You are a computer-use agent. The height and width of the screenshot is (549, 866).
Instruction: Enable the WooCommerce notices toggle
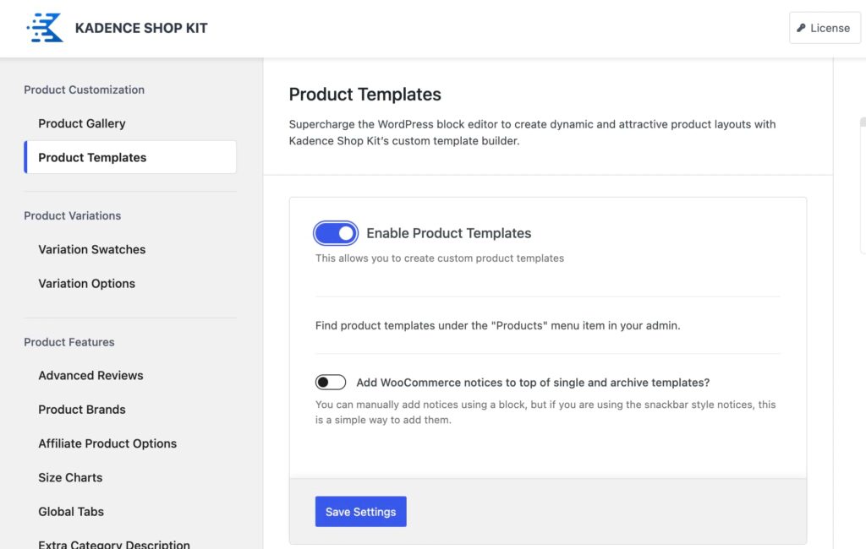[x=331, y=382]
